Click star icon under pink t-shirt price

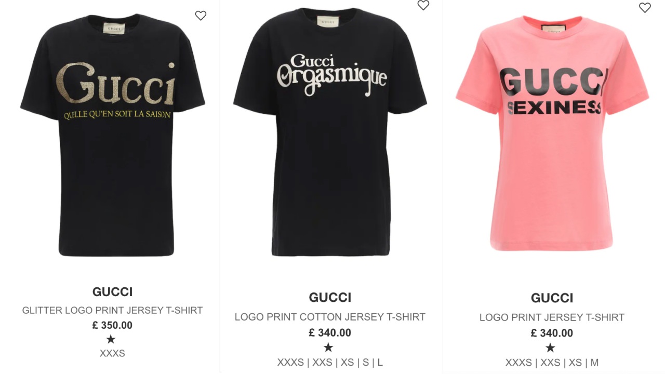(550, 348)
